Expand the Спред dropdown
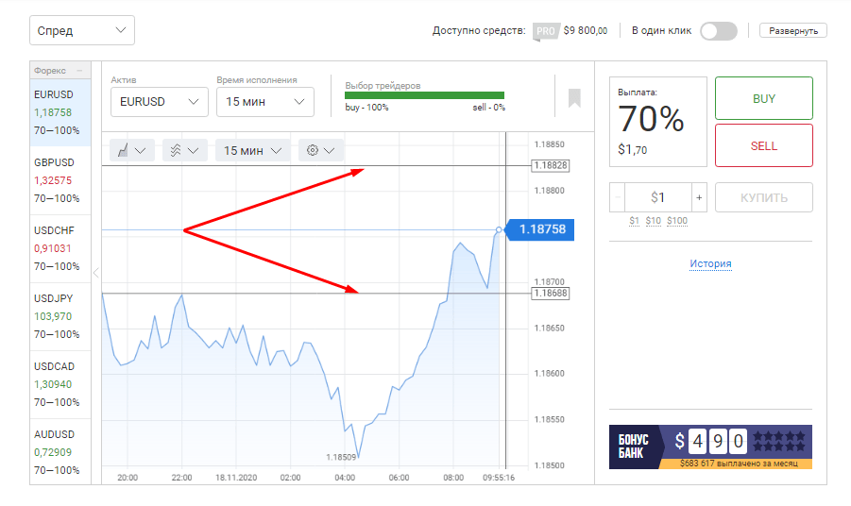 coord(82,30)
